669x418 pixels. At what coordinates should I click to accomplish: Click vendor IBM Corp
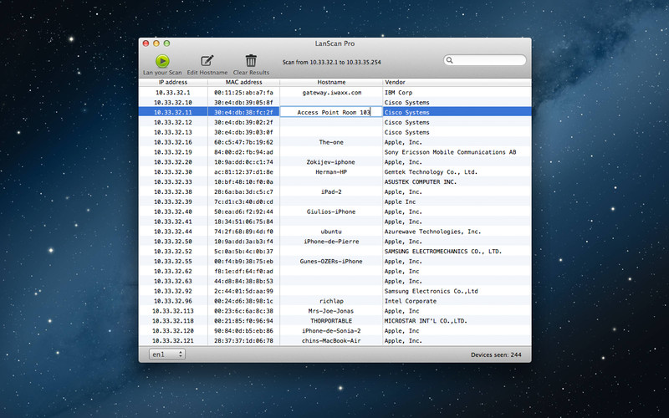(398, 92)
